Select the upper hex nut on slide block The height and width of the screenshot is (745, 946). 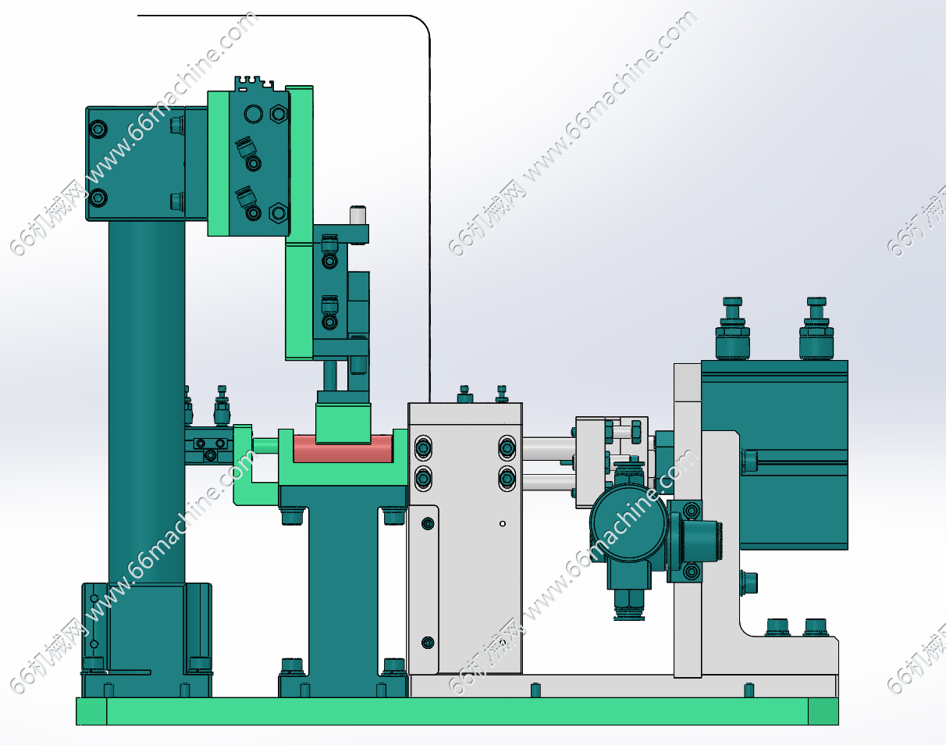pos(278,114)
